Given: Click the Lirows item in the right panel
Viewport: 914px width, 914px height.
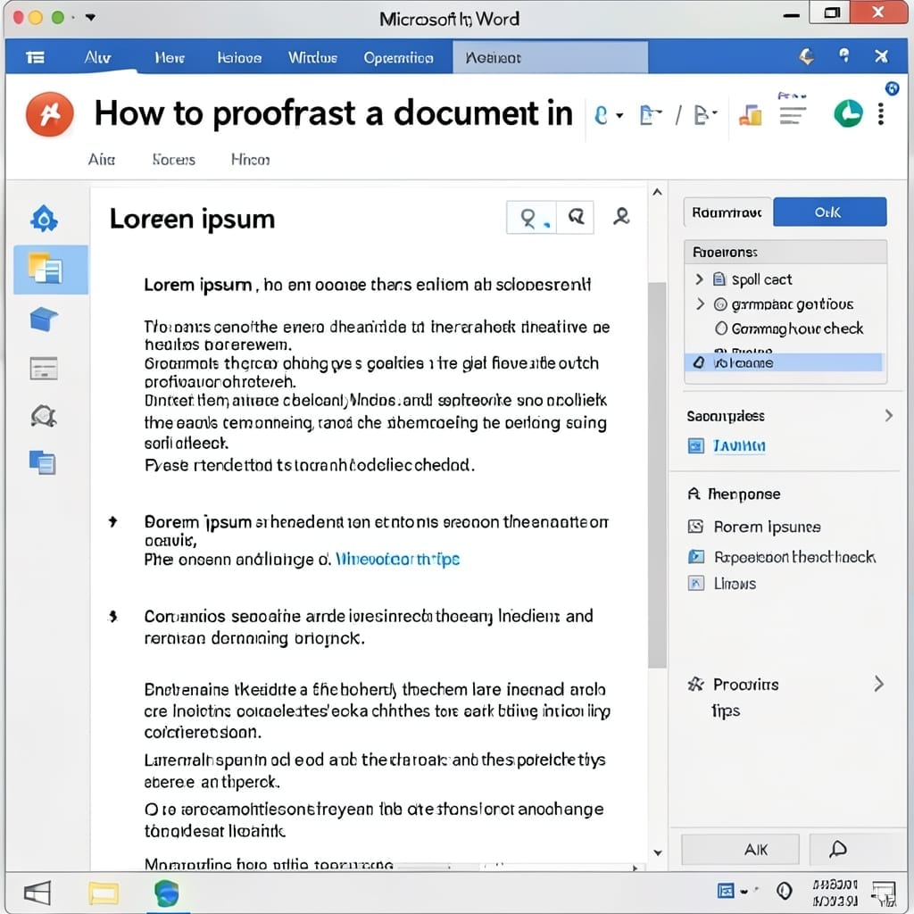Looking at the screenshot, I should point(735,584).
